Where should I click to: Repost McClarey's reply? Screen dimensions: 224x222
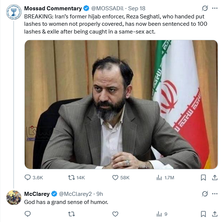click(x=71, y=214)
